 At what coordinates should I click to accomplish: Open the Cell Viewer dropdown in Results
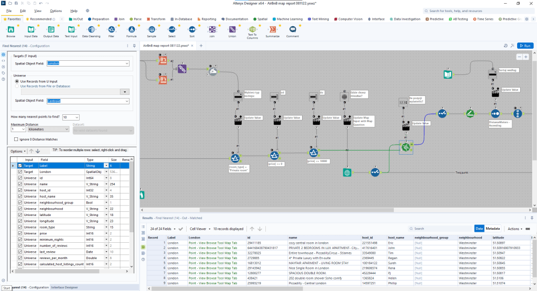(201, 229)
